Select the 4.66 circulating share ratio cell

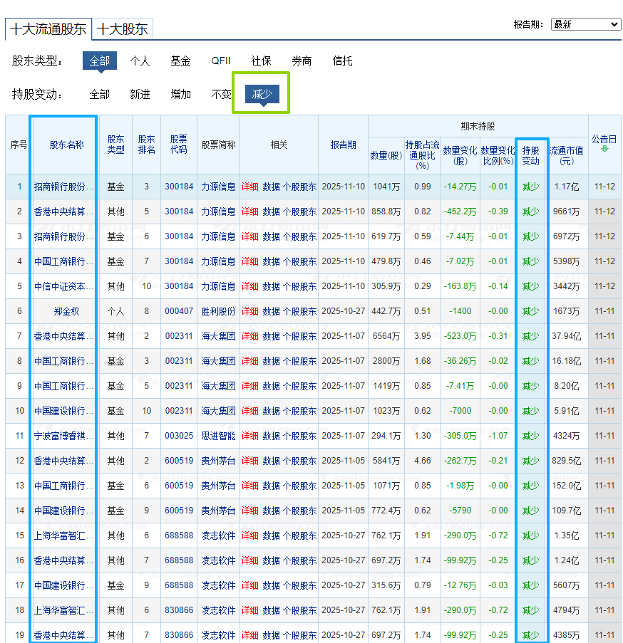[422, 461]
